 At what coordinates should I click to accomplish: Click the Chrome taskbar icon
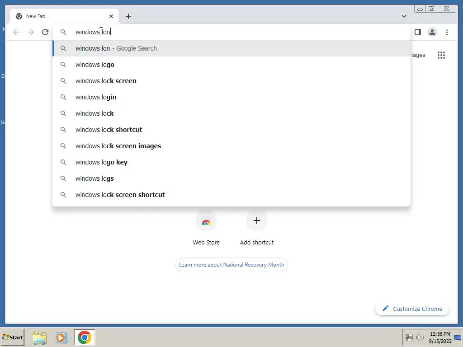pyautogui.click(x=85, y=337)
